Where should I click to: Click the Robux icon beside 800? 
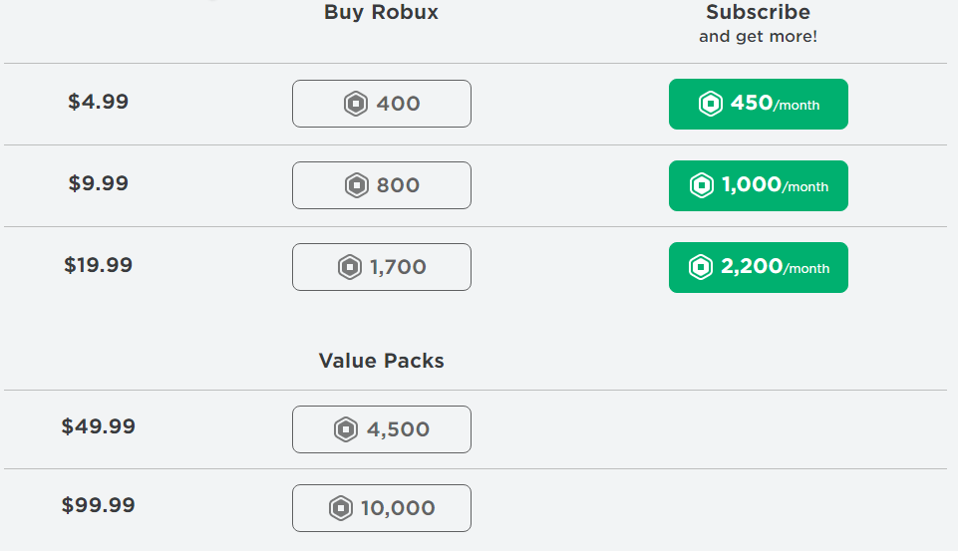[x=356, y=185]
